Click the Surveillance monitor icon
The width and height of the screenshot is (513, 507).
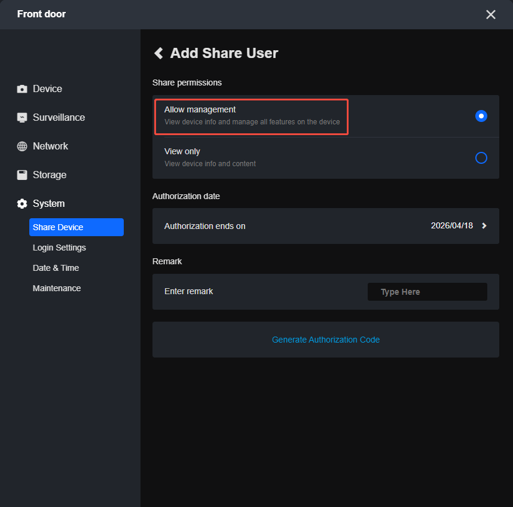tap(22, 118)
